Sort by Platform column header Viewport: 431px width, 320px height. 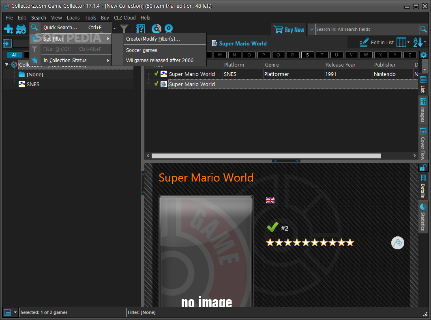pos(234,65)
